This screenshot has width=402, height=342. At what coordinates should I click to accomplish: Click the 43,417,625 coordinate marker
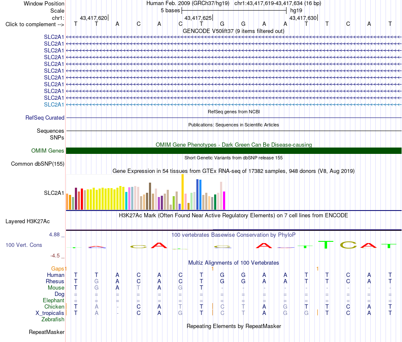pyautogui.click(x=198, y=18)
